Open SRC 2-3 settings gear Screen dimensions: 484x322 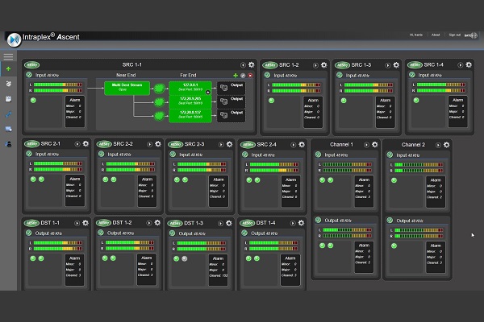[x=229, y=144]
